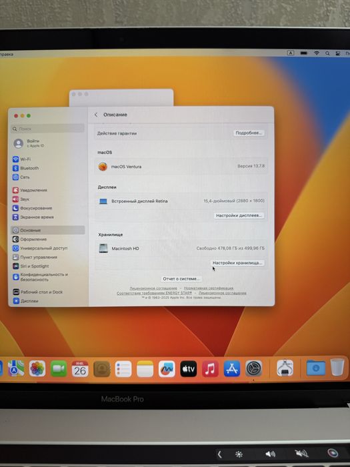
Task: Click the Действие гарантии label
Action: 117,133
